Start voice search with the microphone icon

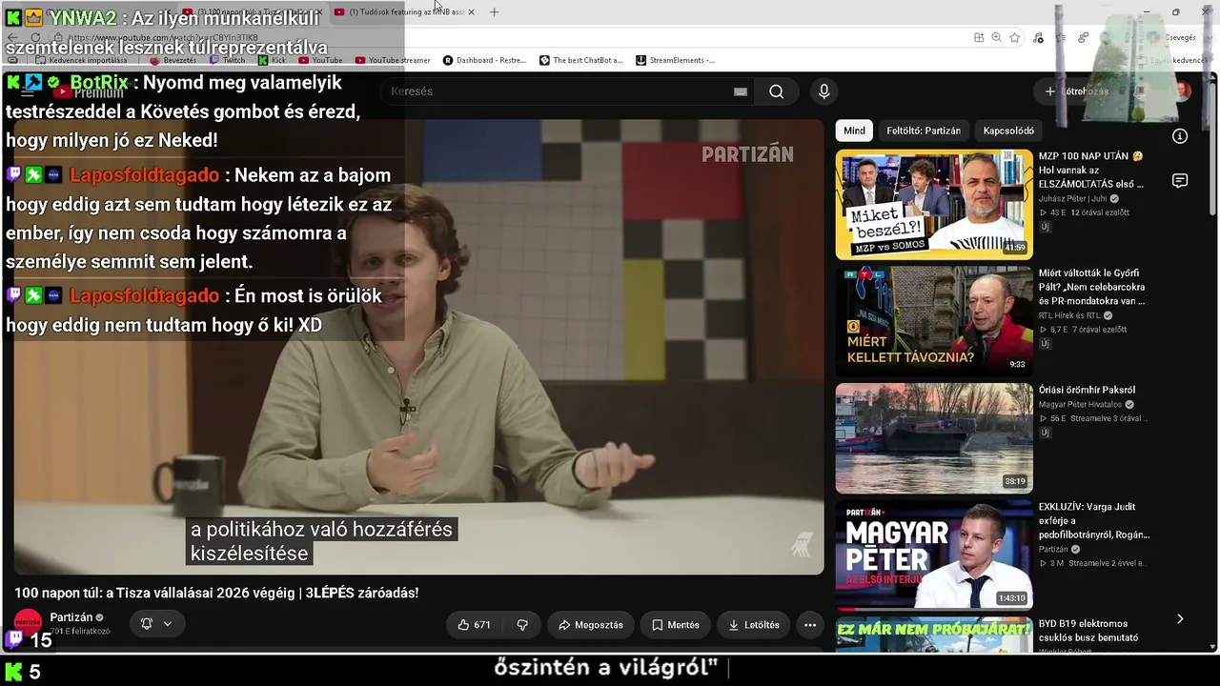824,91
